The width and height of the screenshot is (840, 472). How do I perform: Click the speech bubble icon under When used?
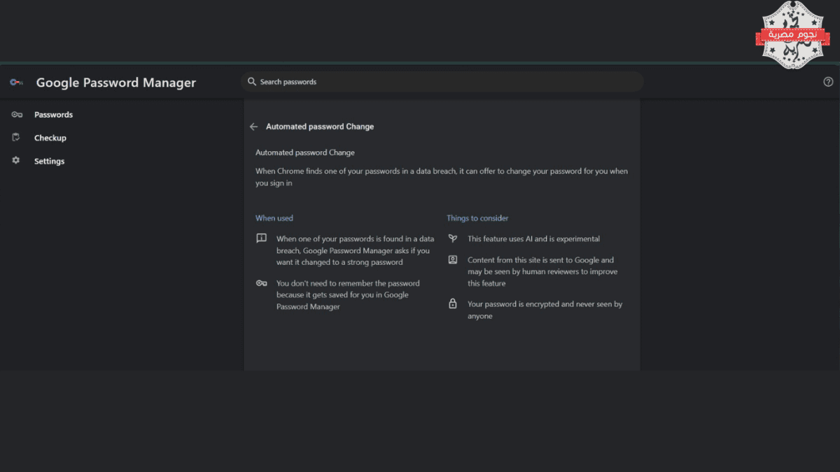tap(262, 238)
